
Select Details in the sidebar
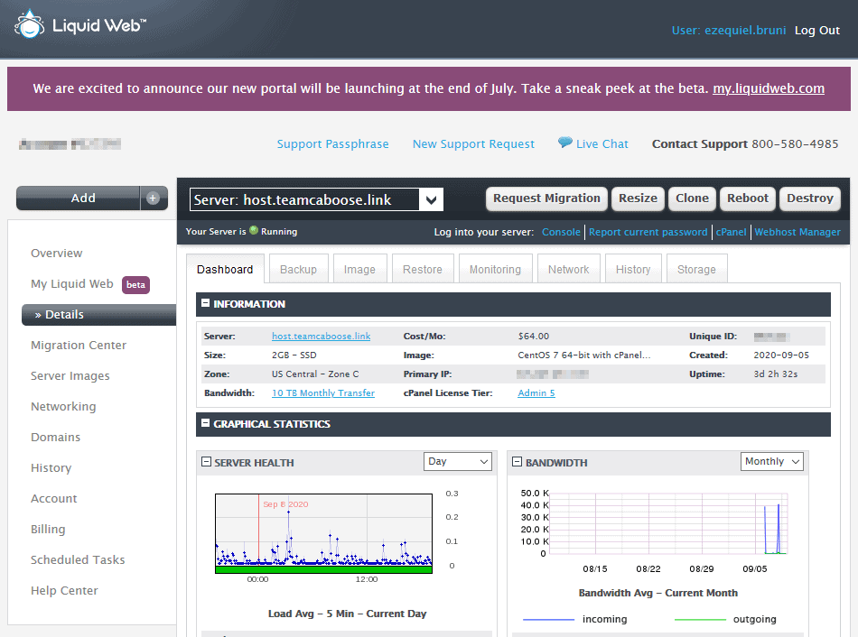99,314
